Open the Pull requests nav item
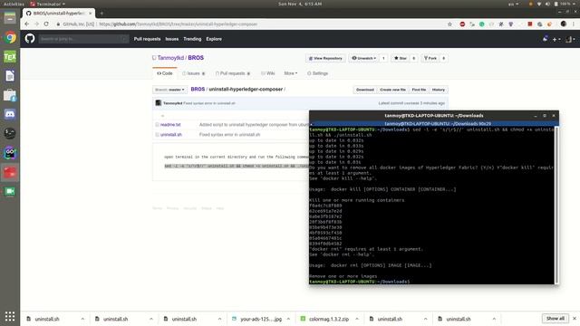The width and height of the screenshot is (580, 326). click(x=147, y=39)
